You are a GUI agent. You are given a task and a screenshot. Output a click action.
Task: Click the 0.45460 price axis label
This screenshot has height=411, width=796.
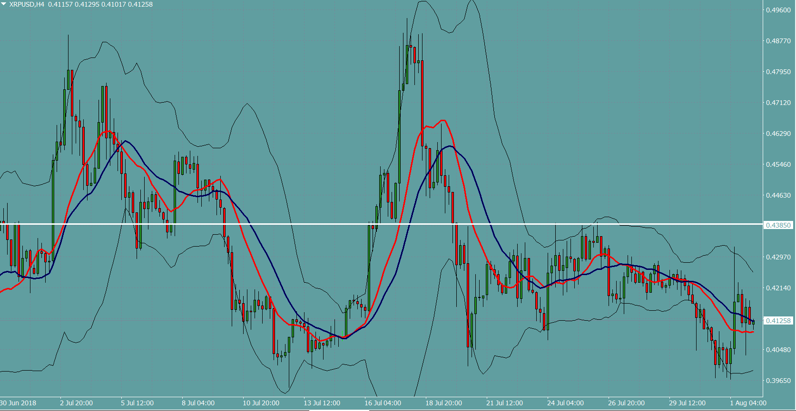(778, 164)
